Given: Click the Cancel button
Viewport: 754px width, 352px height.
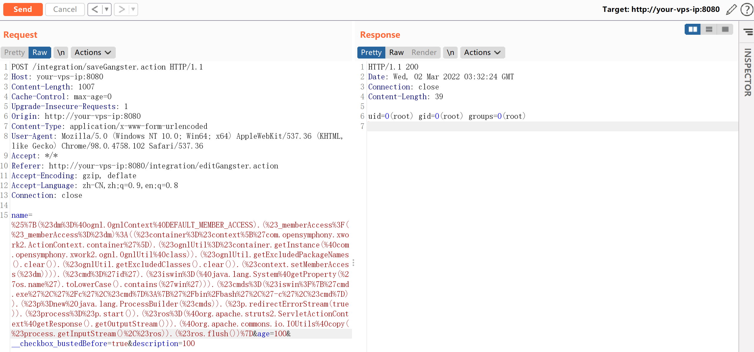Looking at the screenshot, I should pyautogui.click(x=65, y=10).
